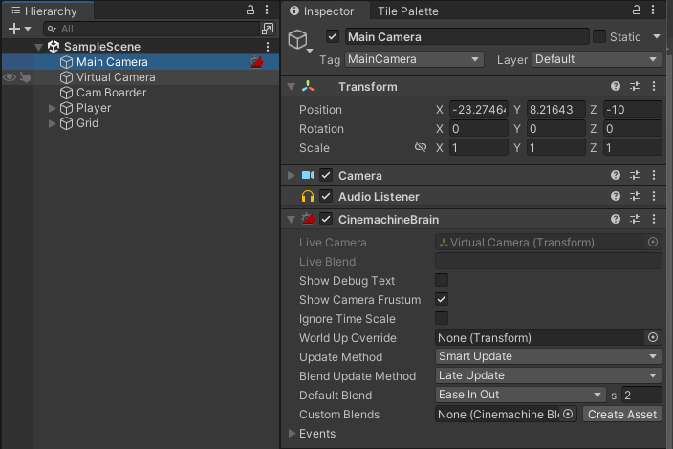Image resolution: width=673 pixels, height=449 pixels.
Task: Expand the Grid object
Action: (x=52, y=123)
